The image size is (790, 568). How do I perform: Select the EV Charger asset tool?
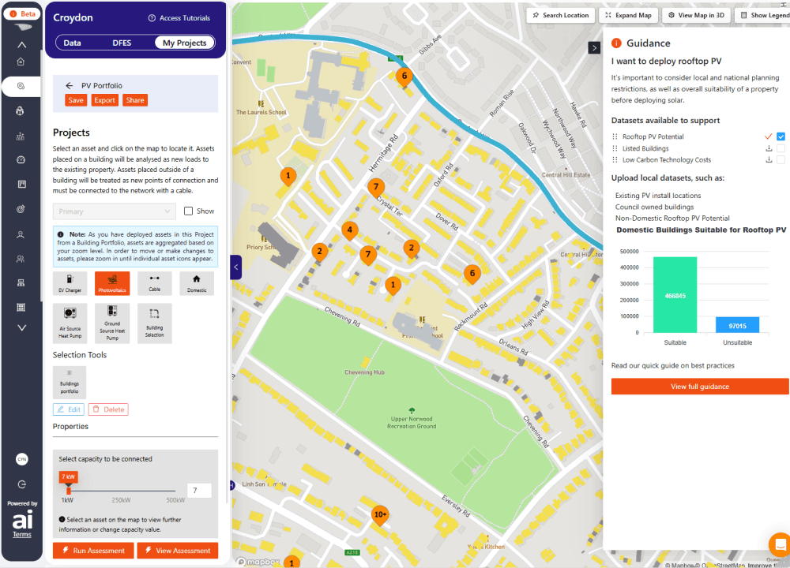(70, 283)
